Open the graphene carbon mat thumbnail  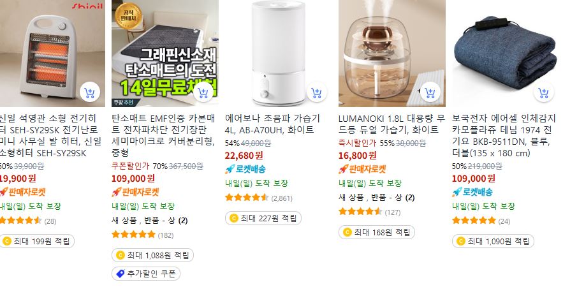pos(165,53)
